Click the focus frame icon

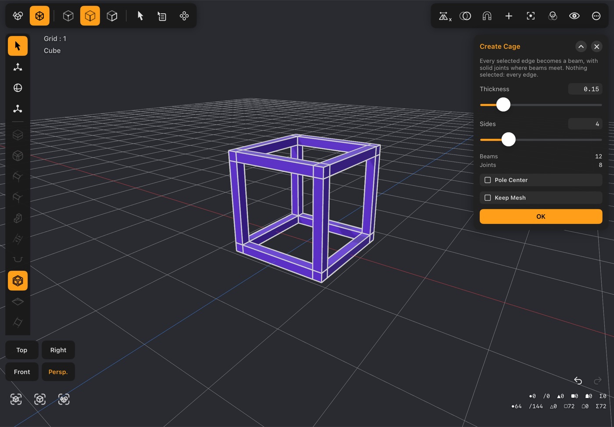point(531,16)
